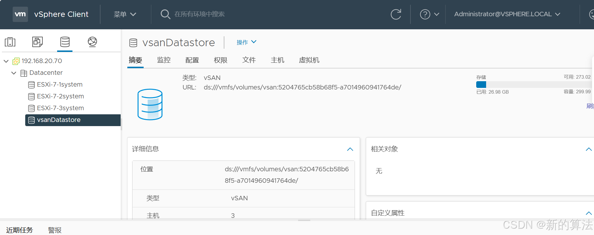594x235 pixels.
Task: Collapse the 自定义属性 panel
Action: tap(589, 213)
